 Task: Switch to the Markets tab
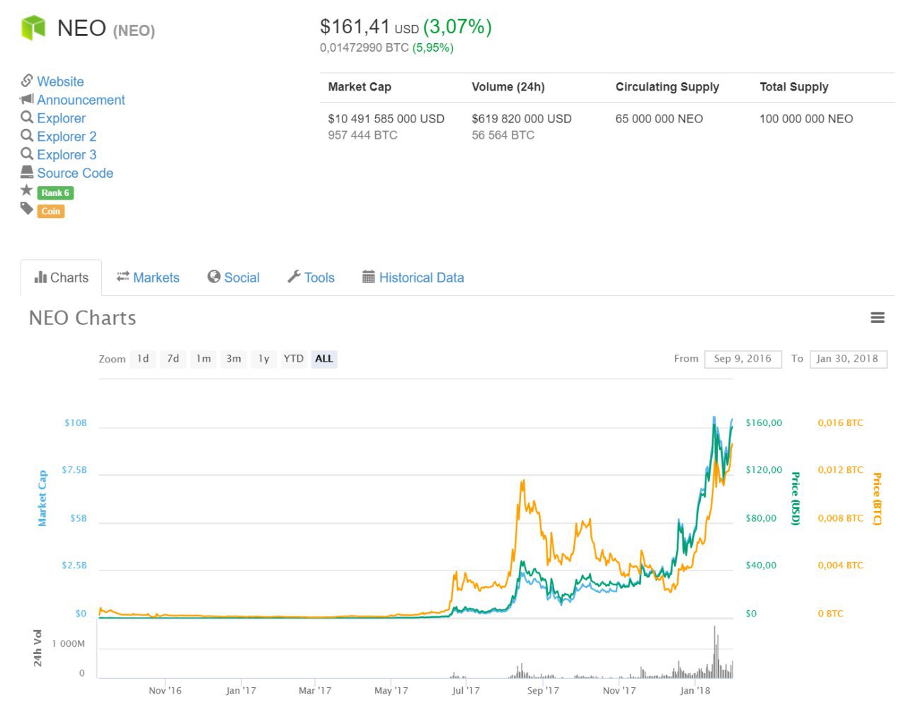click(148, 277)
